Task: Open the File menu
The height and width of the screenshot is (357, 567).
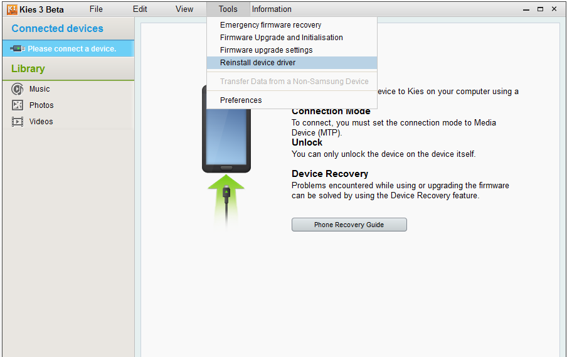Action: (x=96, y=9)
